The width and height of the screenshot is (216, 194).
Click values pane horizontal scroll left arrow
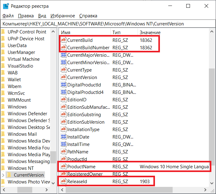coord(62,190)
